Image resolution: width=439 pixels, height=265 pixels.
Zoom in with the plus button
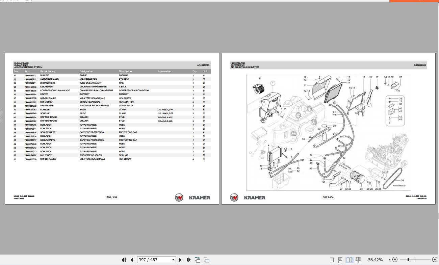click(435, 260)
